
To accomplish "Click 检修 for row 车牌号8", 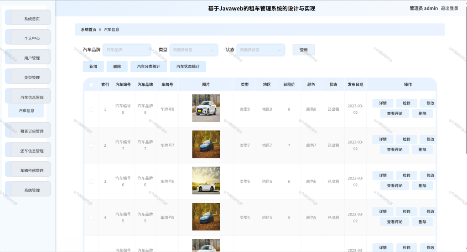I will point(406,103).
